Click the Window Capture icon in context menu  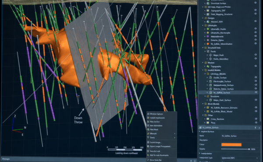pyautogui.click(x=148, y=114)
